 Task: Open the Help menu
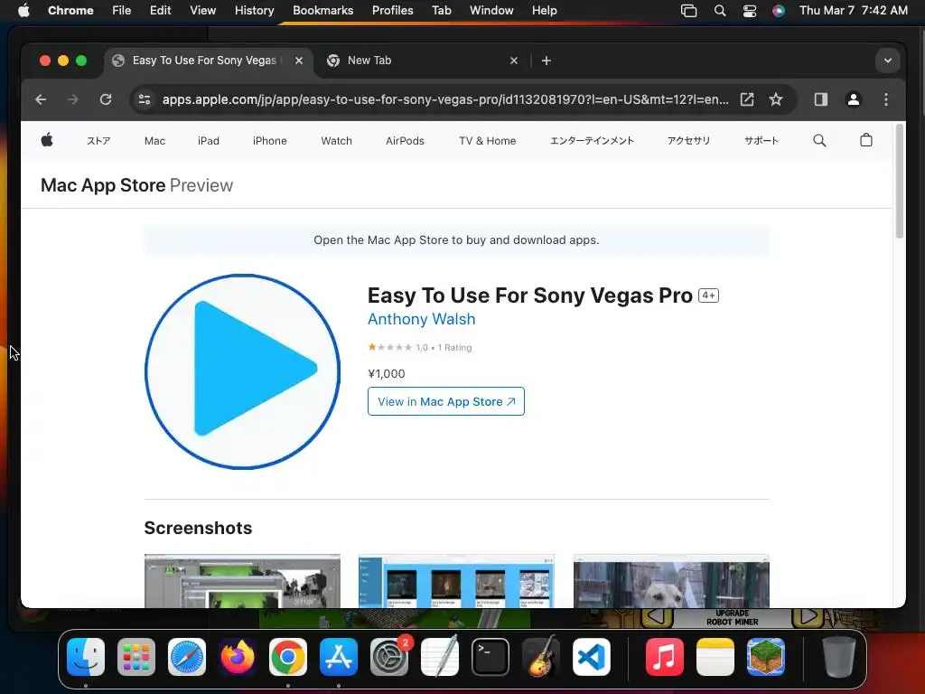(x=544, y=11)
